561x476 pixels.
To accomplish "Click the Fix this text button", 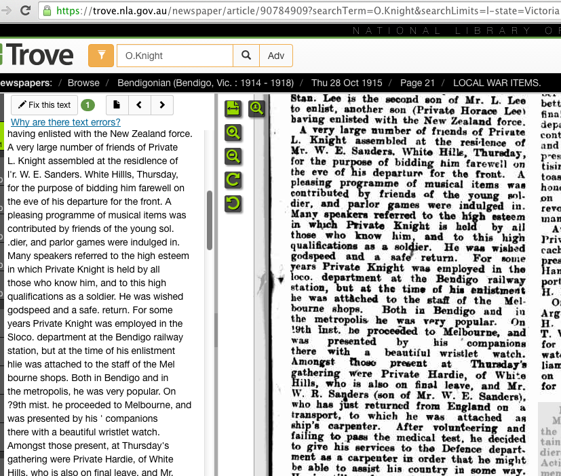I will coord(44,105).
